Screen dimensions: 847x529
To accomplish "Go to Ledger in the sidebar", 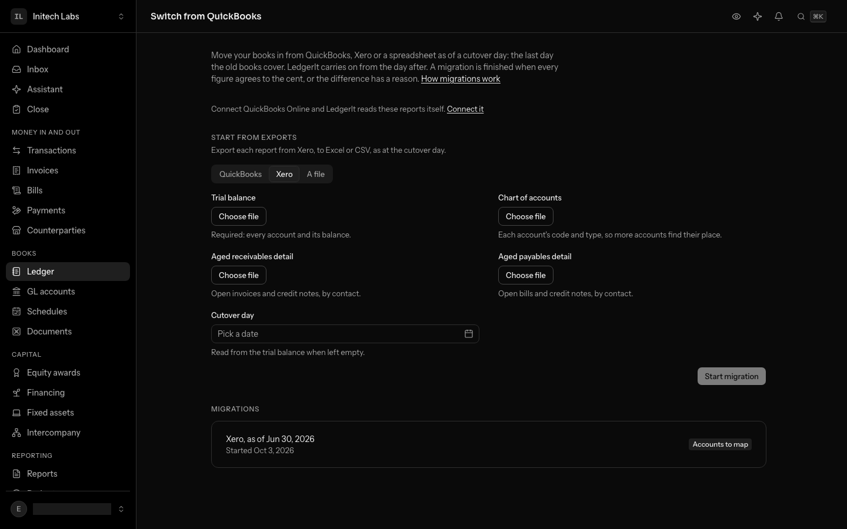I will [68, 272].
